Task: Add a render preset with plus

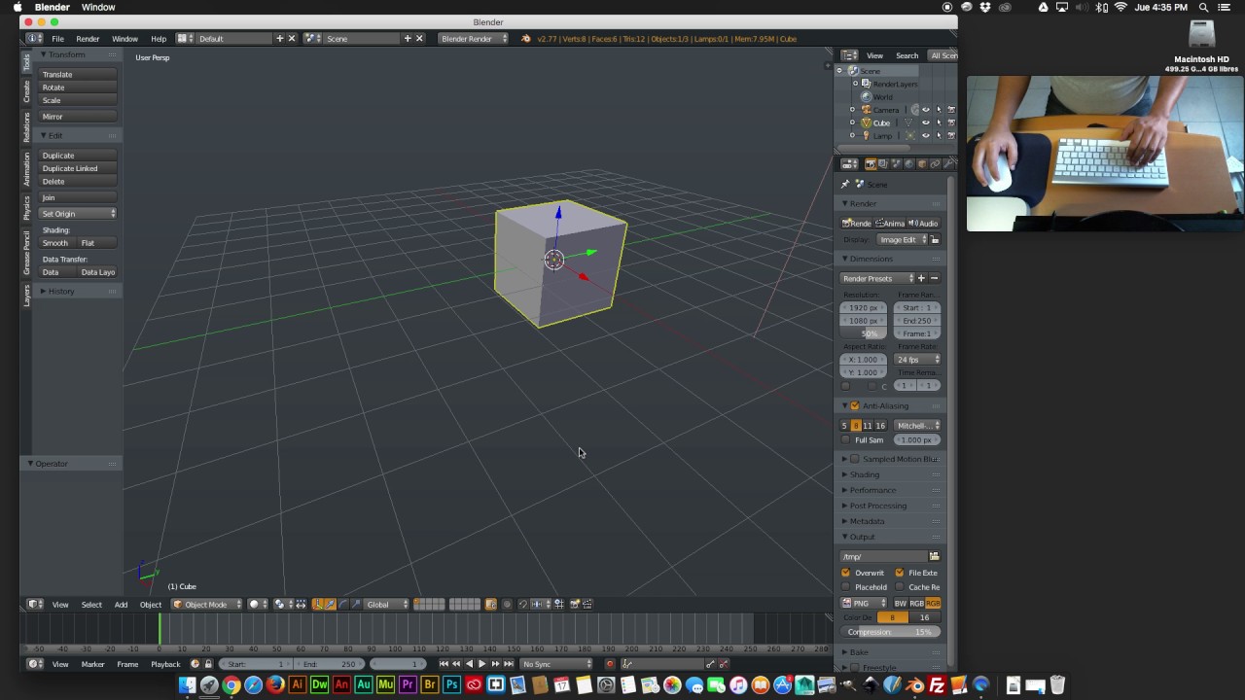Action: click(921, 278)
